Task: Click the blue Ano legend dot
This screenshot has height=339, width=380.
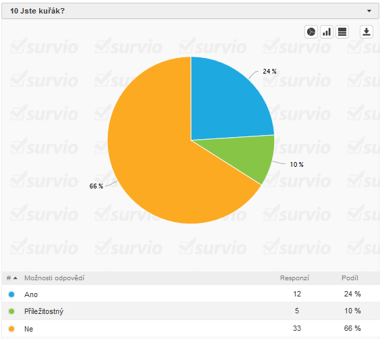Action: (x=11, y=294)
